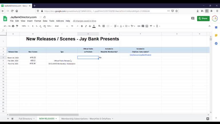Print the spreadsheet with printer icon

(x=13, y=26)
